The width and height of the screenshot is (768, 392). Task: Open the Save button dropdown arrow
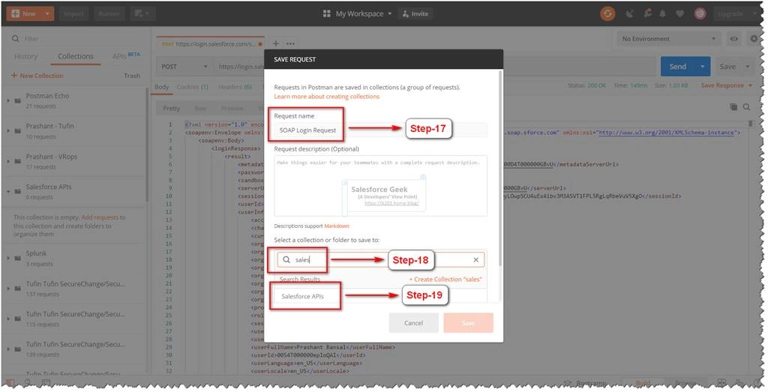point(748,67)
